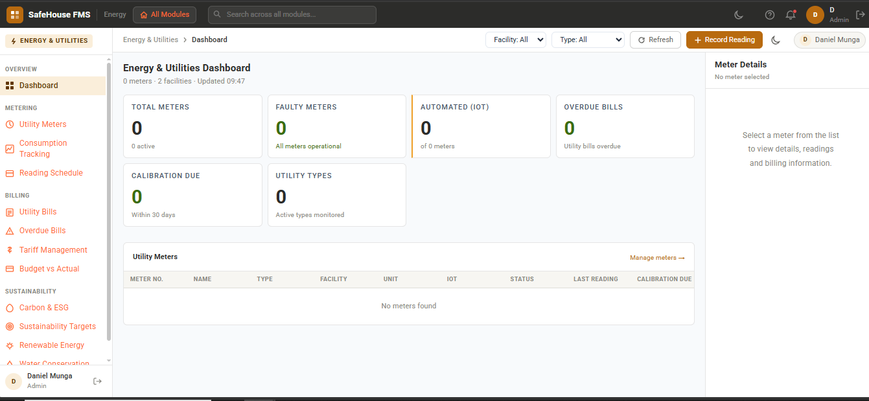Click the UNIT column header
Image resolution: width=869 pixels, height=401 pixels.
click(x=391, y=279)
